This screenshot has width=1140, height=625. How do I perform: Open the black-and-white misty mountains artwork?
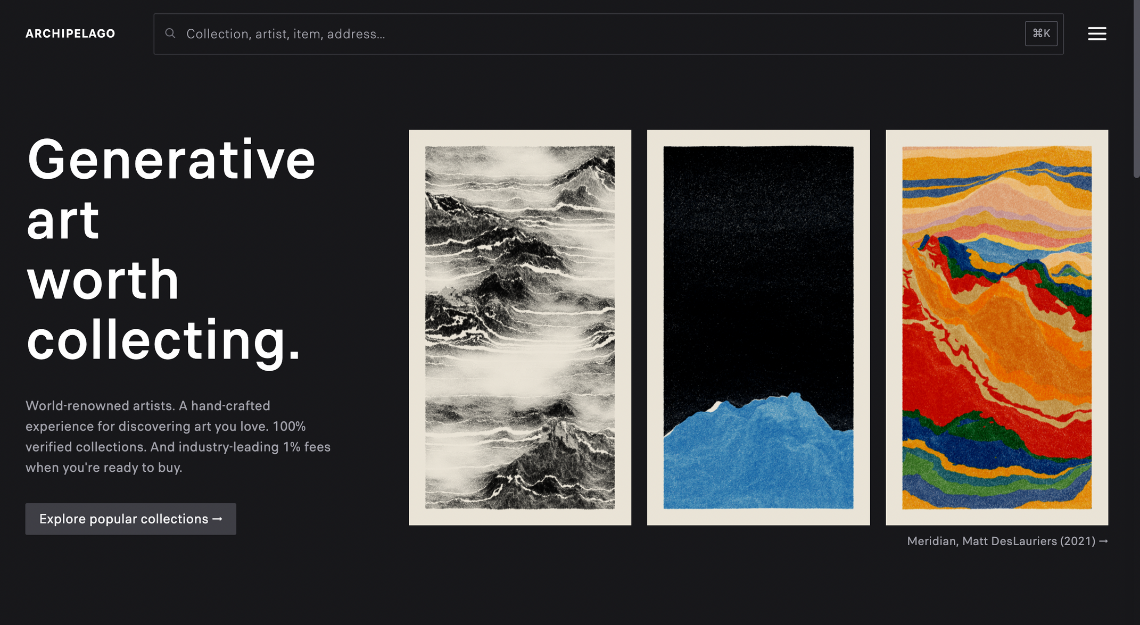(520, 327)
